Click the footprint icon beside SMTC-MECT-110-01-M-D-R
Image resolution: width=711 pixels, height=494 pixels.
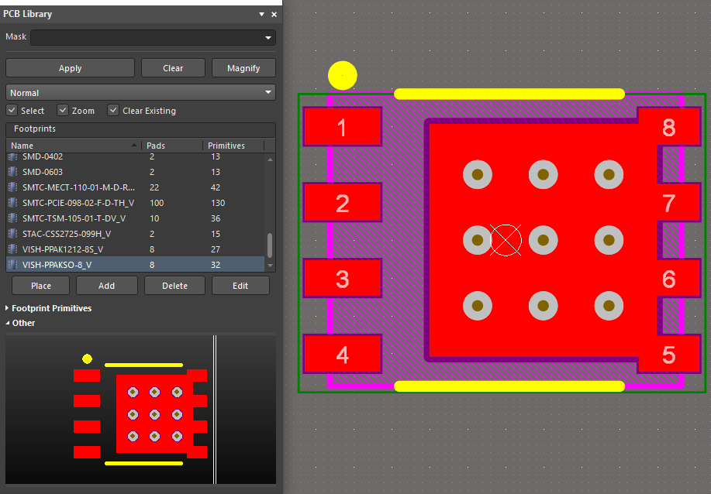coord(12,187)
